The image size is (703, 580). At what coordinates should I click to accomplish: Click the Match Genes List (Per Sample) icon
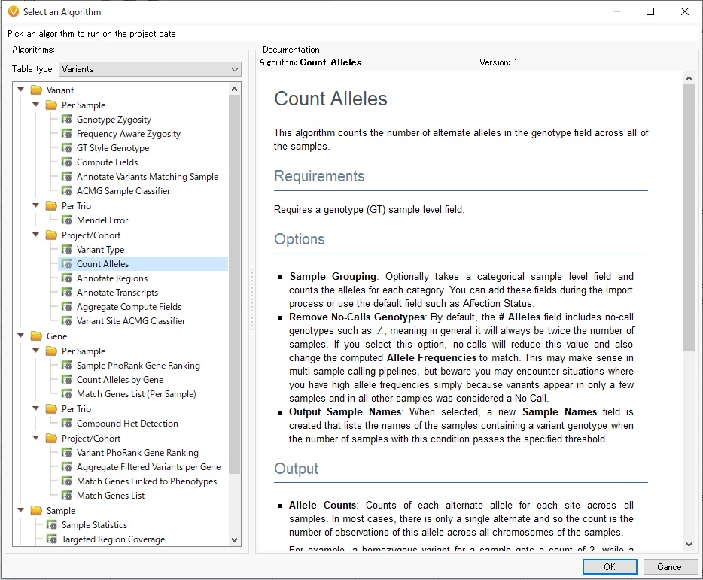pos(67,394)
